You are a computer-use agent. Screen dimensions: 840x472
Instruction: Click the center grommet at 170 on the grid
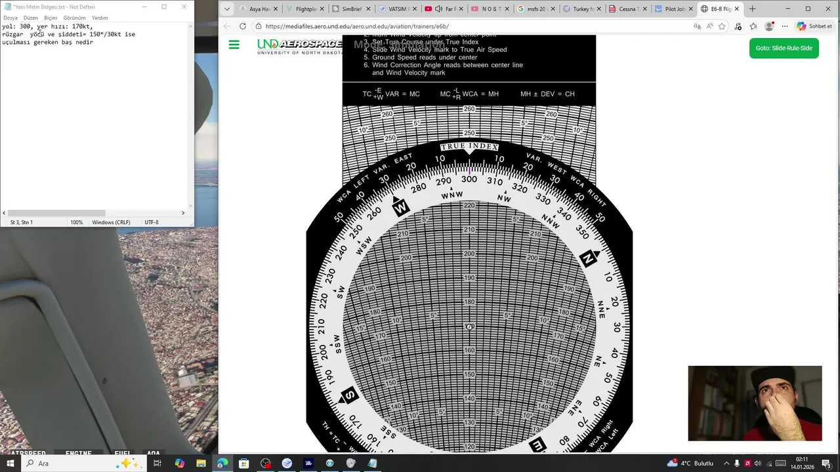pyautogui.click(x=469, y=326)
